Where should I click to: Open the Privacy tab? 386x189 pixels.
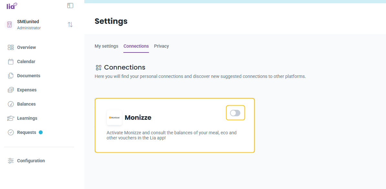click(162, 46)
